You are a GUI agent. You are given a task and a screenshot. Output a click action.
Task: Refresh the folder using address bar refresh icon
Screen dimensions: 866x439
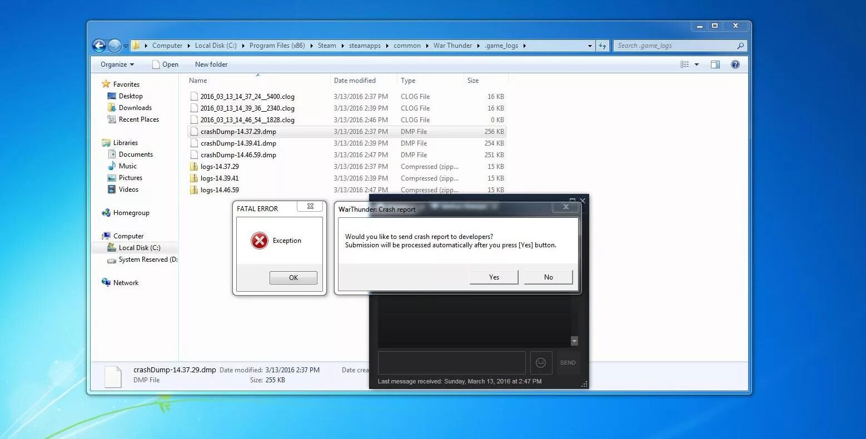coord(603,46)
